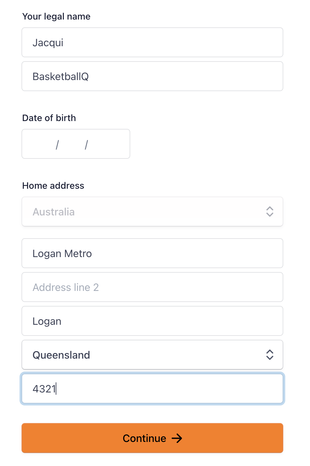The image size is (310, 466).
Task: Click the up-down chevron icon on Queensland selector
Action: [270, 355]
